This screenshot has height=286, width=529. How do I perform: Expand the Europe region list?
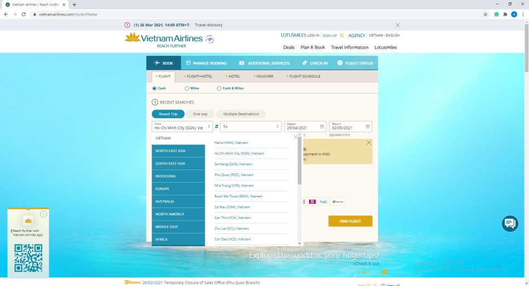pyautogui.click(x=178, y=189)
